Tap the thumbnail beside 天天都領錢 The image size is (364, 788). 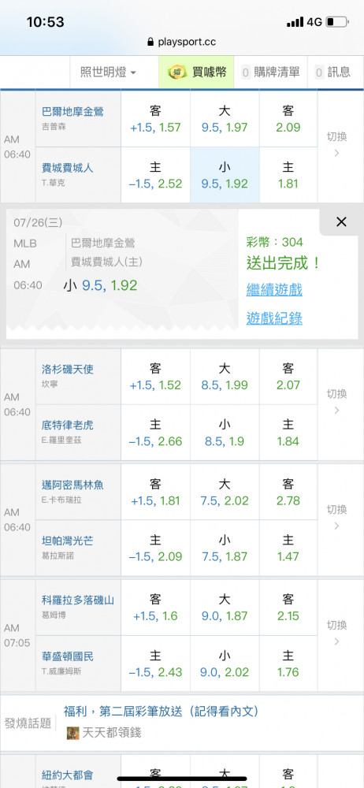click(x=73, y=733)
